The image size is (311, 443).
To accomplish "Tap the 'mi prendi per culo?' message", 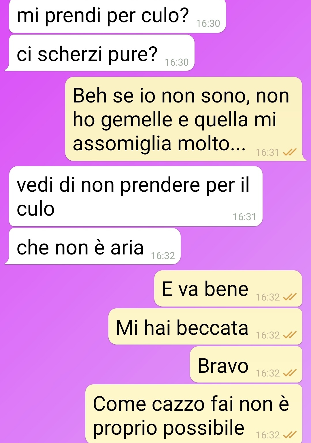I will click(117, 16).
